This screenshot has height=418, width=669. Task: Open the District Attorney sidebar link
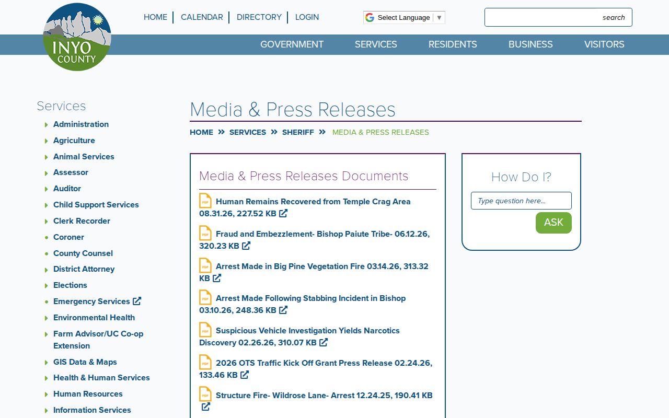[84, 269]
